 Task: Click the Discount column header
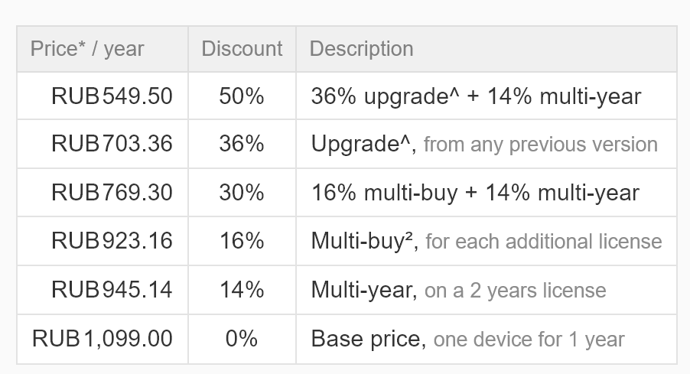(x=242, y=49)
